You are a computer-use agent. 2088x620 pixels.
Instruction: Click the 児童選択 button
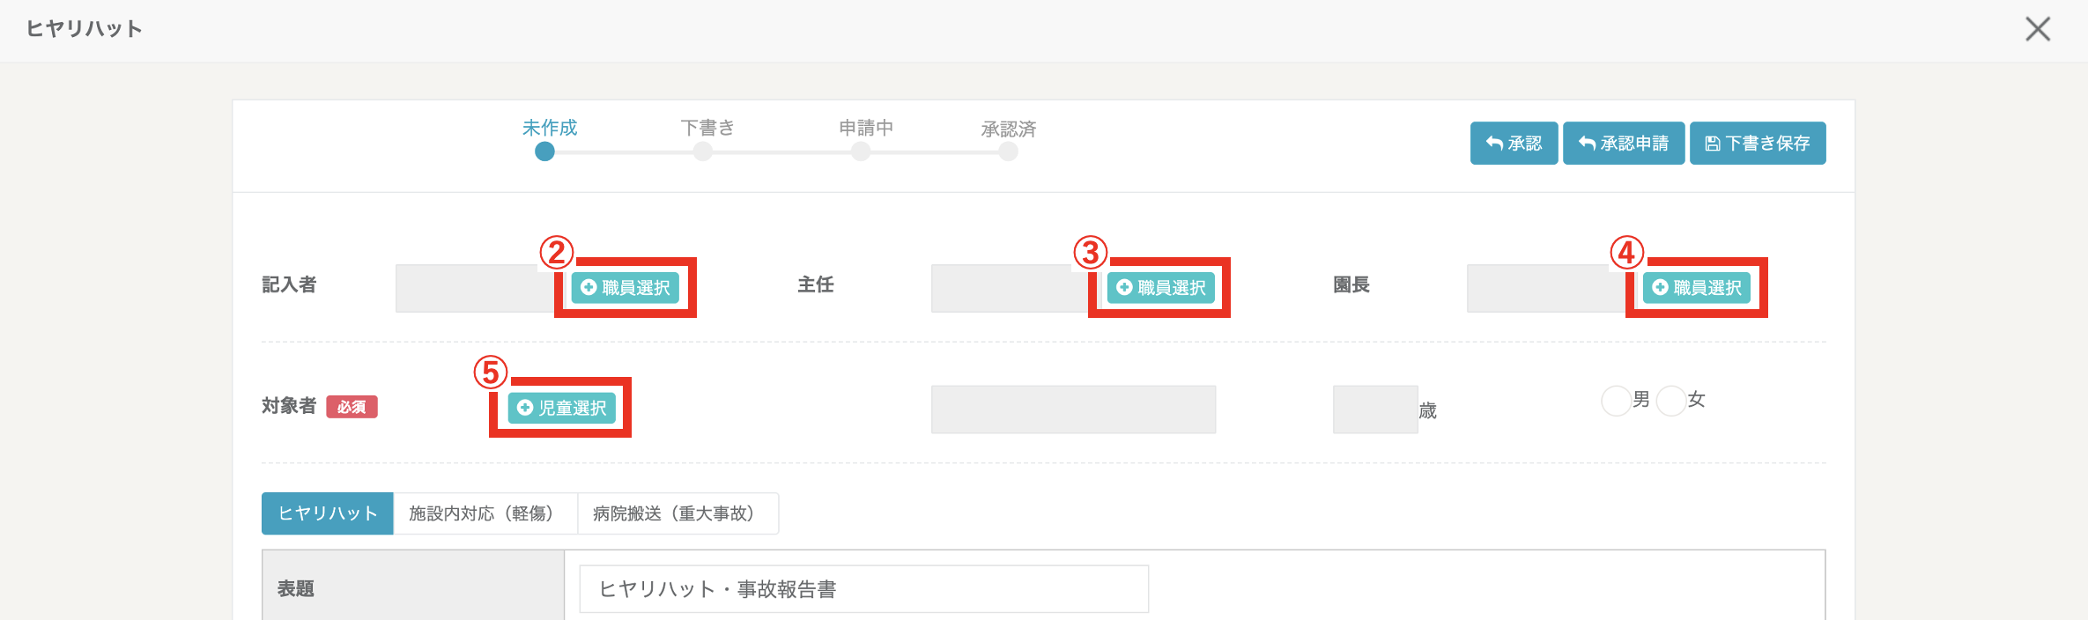(561, 408)
